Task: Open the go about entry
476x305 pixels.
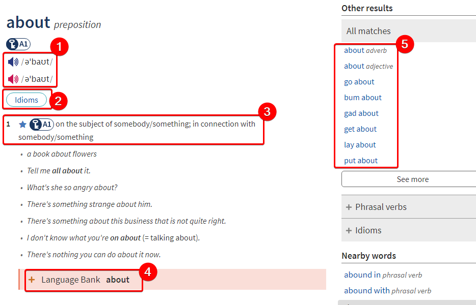Action: pos(359,82)
